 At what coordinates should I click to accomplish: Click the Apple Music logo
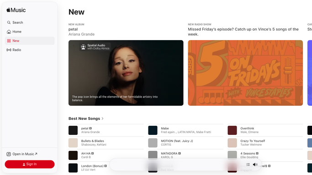click(16, 10)
